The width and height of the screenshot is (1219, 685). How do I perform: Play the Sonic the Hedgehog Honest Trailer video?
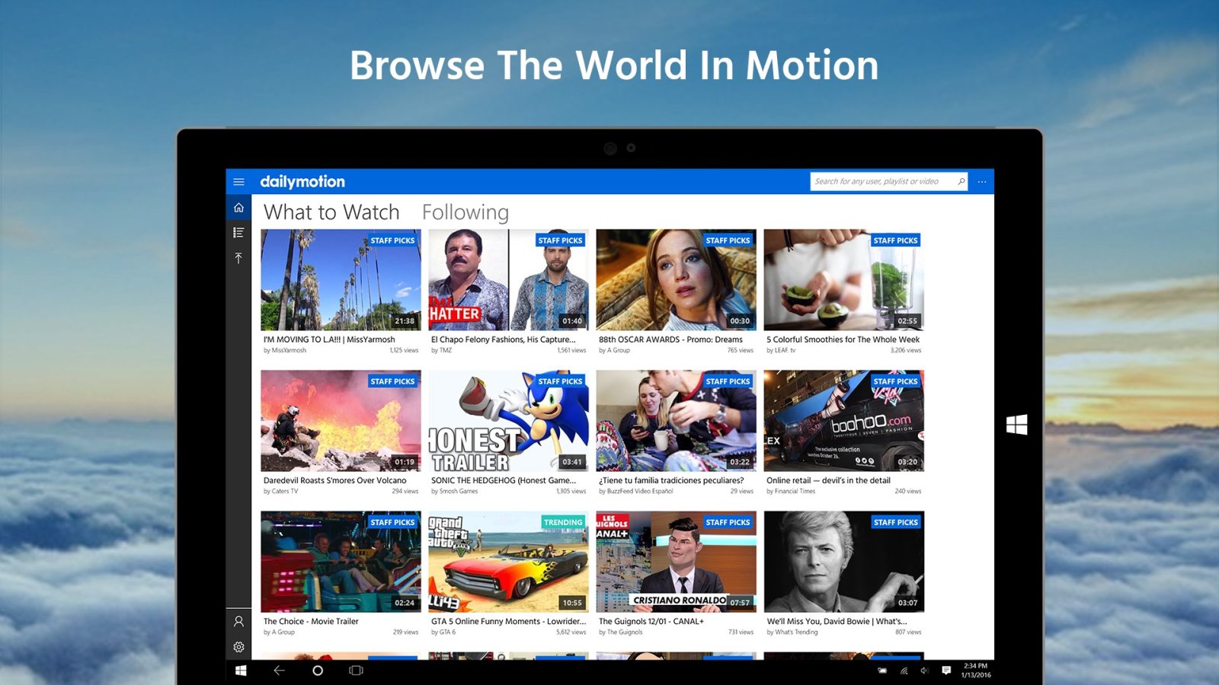(508, 421)
